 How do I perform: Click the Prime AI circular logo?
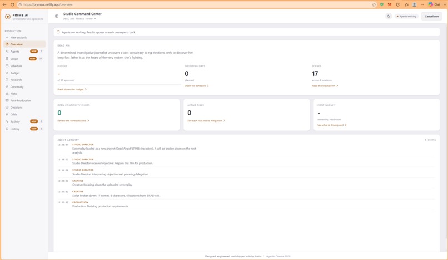pos(8,17)
